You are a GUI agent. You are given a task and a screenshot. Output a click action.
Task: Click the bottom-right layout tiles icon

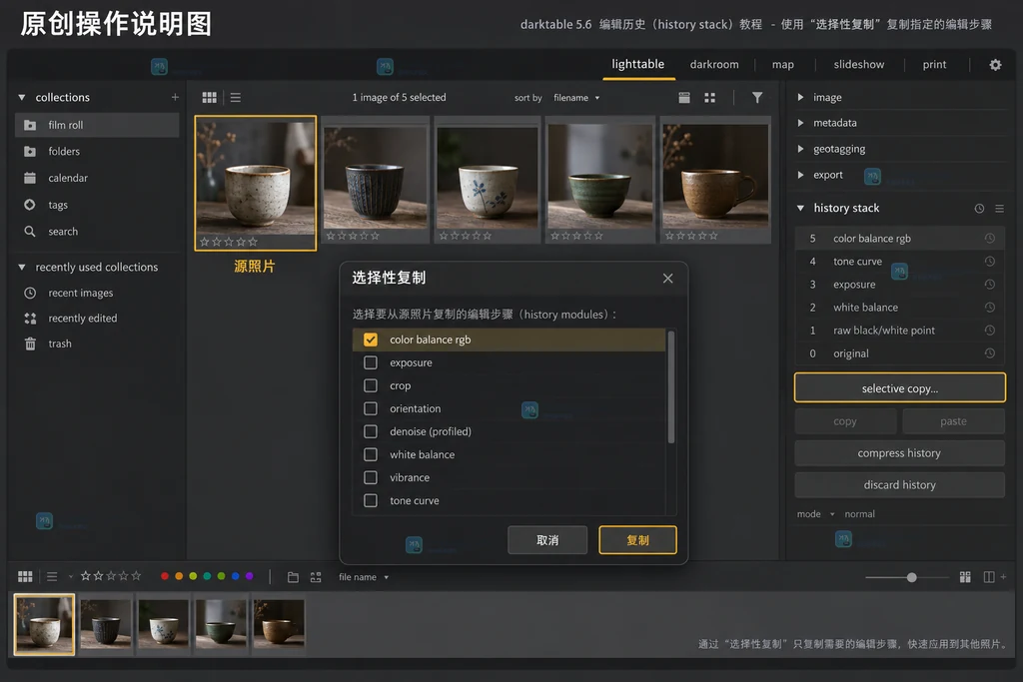(965, 577)
